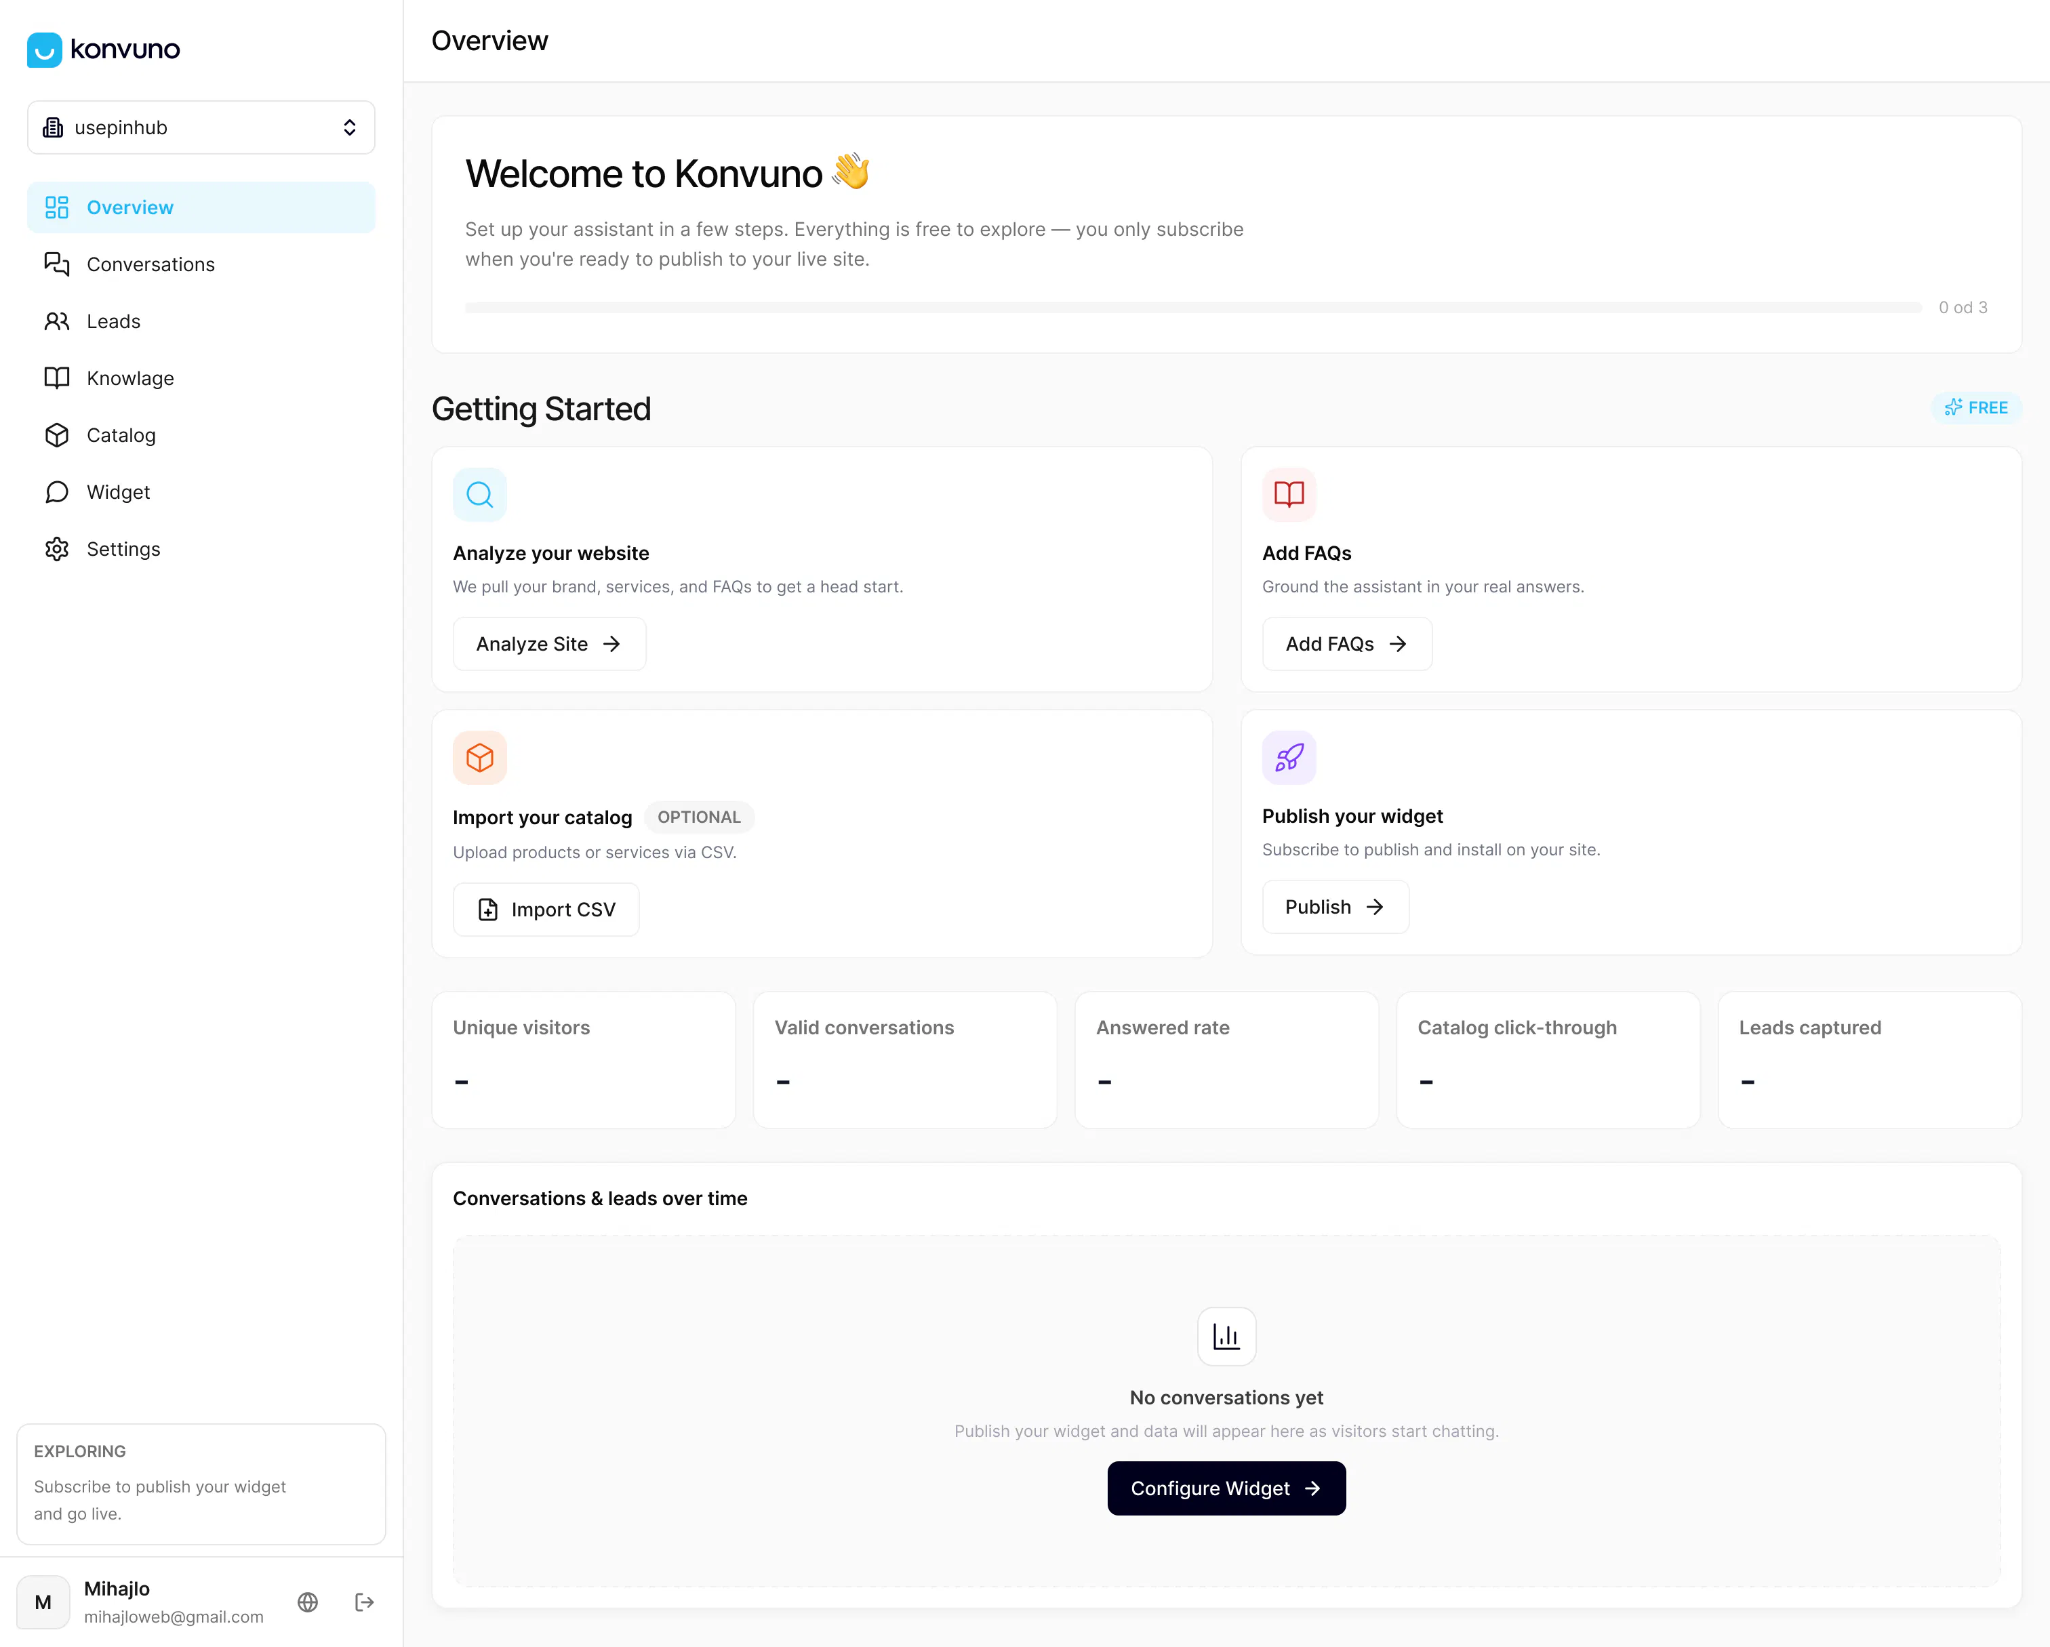Open the Leads page
This screenshot has width=2050, height=1647.
(x=201, y=321)
